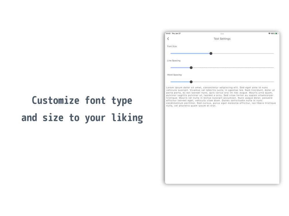
Task: Click the Line Spacing label
Action: (x=174, y=60)
